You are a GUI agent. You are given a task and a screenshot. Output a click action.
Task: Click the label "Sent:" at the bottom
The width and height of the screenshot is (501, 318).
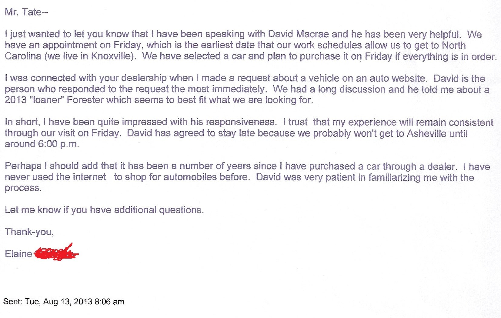click(x=12, y=302)
